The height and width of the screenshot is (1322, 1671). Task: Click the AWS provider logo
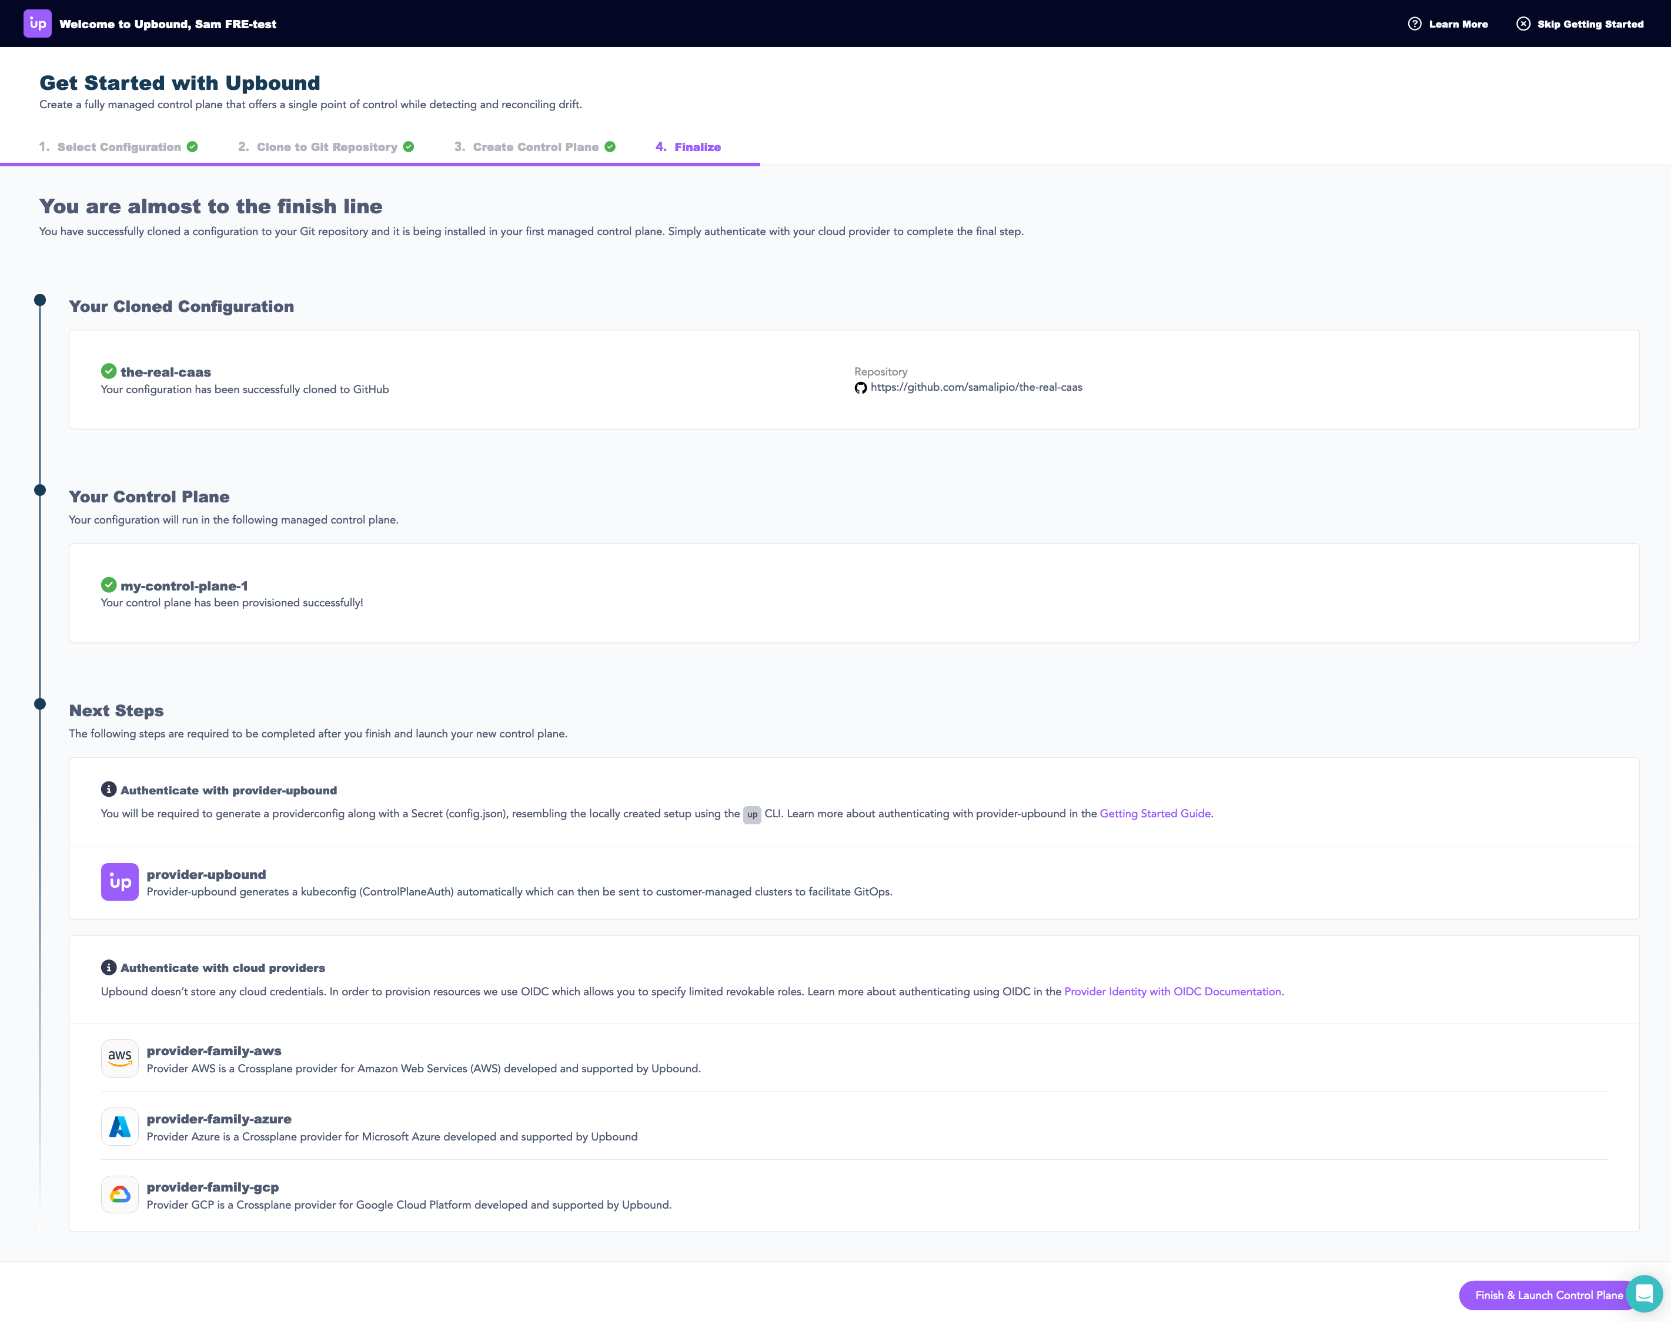pyautogui.click(x=119, y=1058)
